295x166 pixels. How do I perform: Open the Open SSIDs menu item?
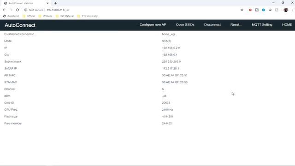[x=185, y=24]
